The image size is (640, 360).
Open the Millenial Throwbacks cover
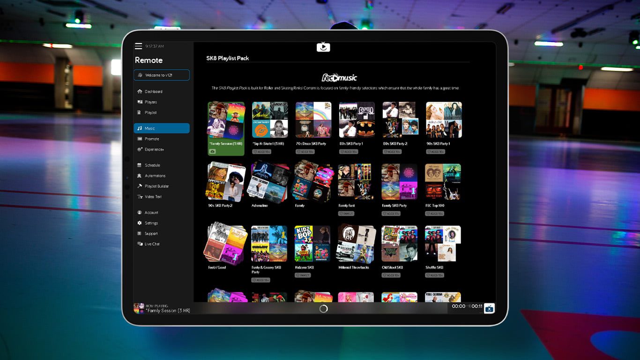357,244
